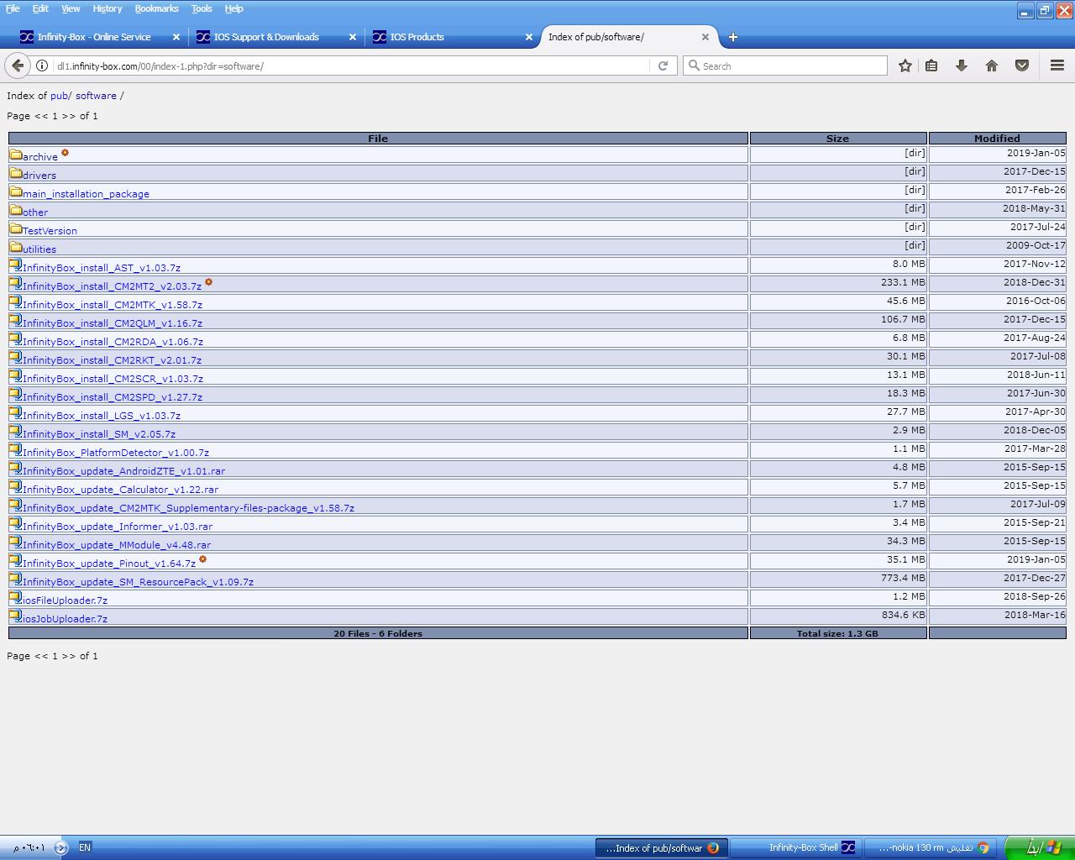Save page to Pocket icon
1075x860 pixels.
1022,66
